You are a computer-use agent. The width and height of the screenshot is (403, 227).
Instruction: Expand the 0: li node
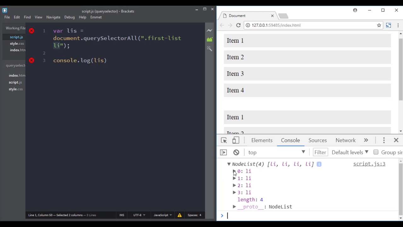(234, 171)
